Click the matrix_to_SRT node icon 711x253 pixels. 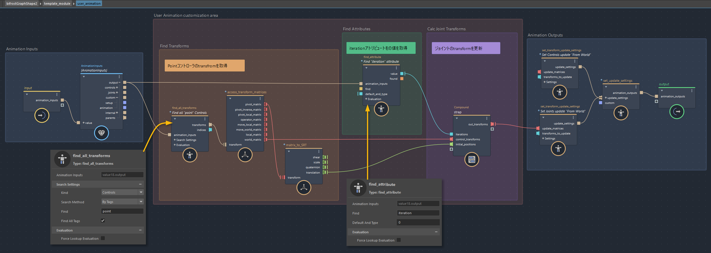(304, 187)
